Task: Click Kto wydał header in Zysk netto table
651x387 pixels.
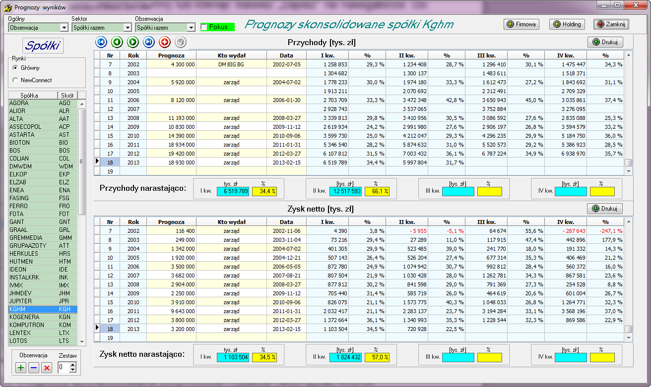Action: (x=231, y=222)
